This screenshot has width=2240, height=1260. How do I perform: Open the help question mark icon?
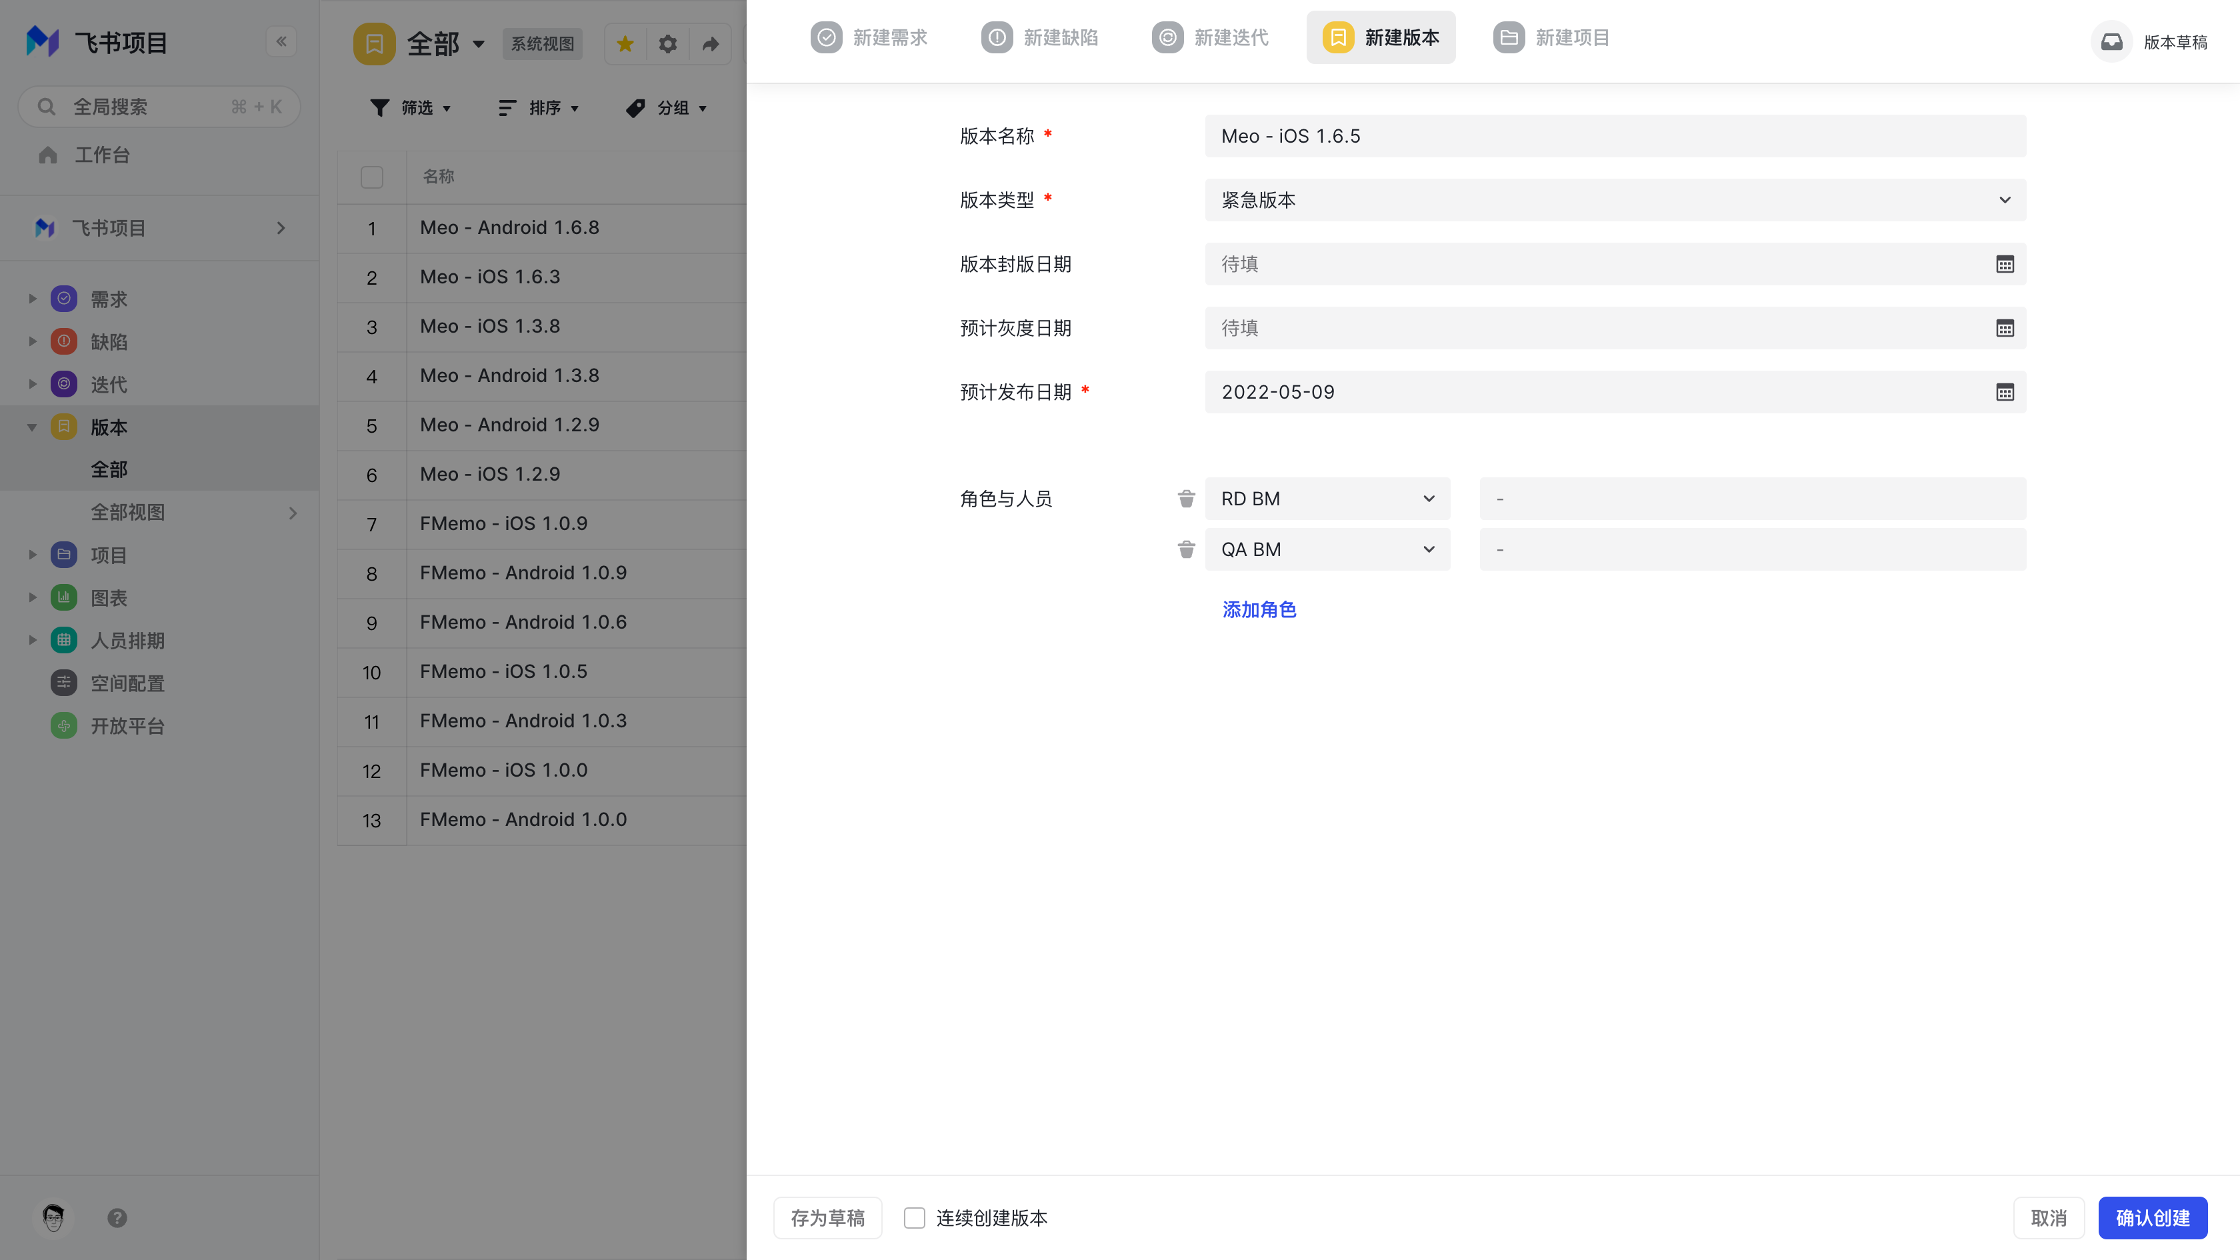coord(117,1218)
